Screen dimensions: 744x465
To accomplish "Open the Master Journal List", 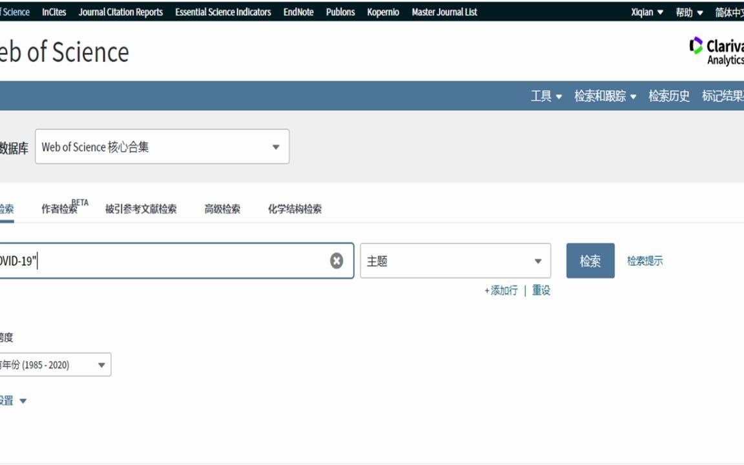I will coord(444,12).
